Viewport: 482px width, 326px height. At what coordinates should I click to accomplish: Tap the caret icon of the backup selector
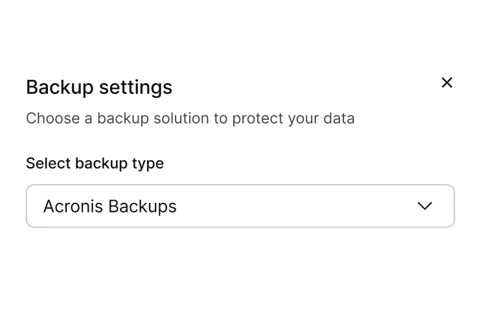(424, 206)
